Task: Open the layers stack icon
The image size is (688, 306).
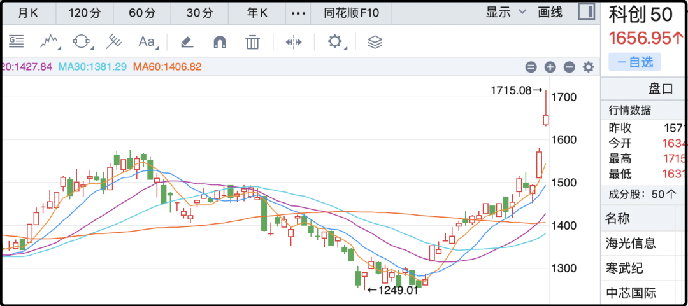Action: [375, 42]
